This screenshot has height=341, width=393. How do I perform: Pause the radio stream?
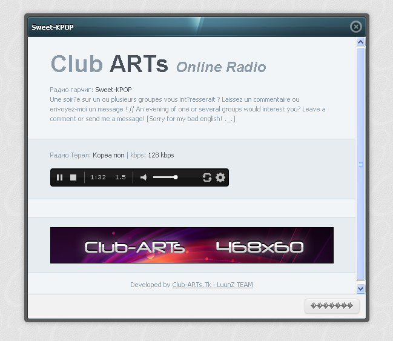point(60,177)
